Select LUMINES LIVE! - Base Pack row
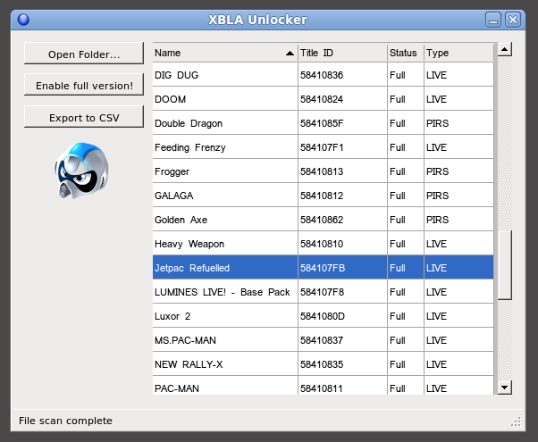Screen dimensions: 538x442 tap(324, 292)
